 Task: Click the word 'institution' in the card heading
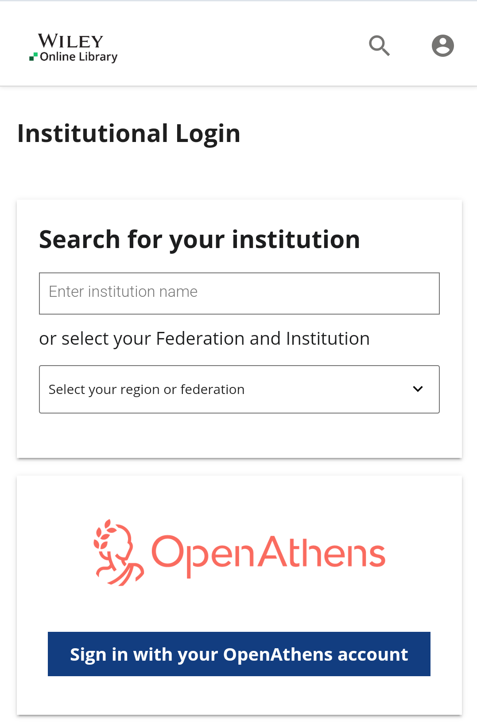point(295,240)
